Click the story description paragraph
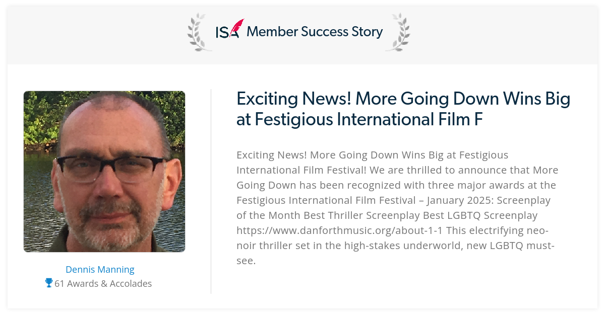This screenshot has width=605, height=317. click(x=397, y=208)
